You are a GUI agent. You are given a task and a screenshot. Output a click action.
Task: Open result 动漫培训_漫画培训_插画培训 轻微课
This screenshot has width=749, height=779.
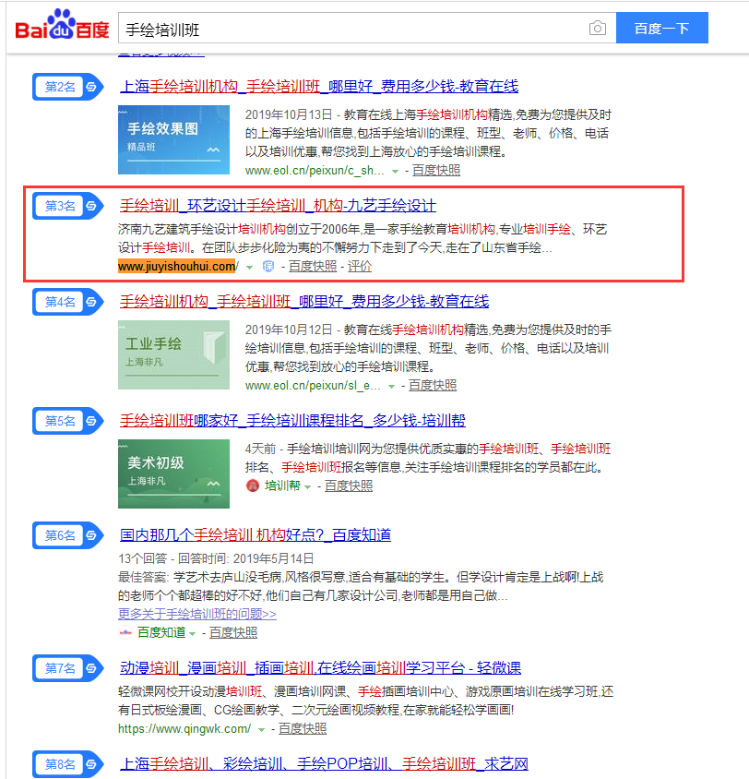[x=320, y=667]
